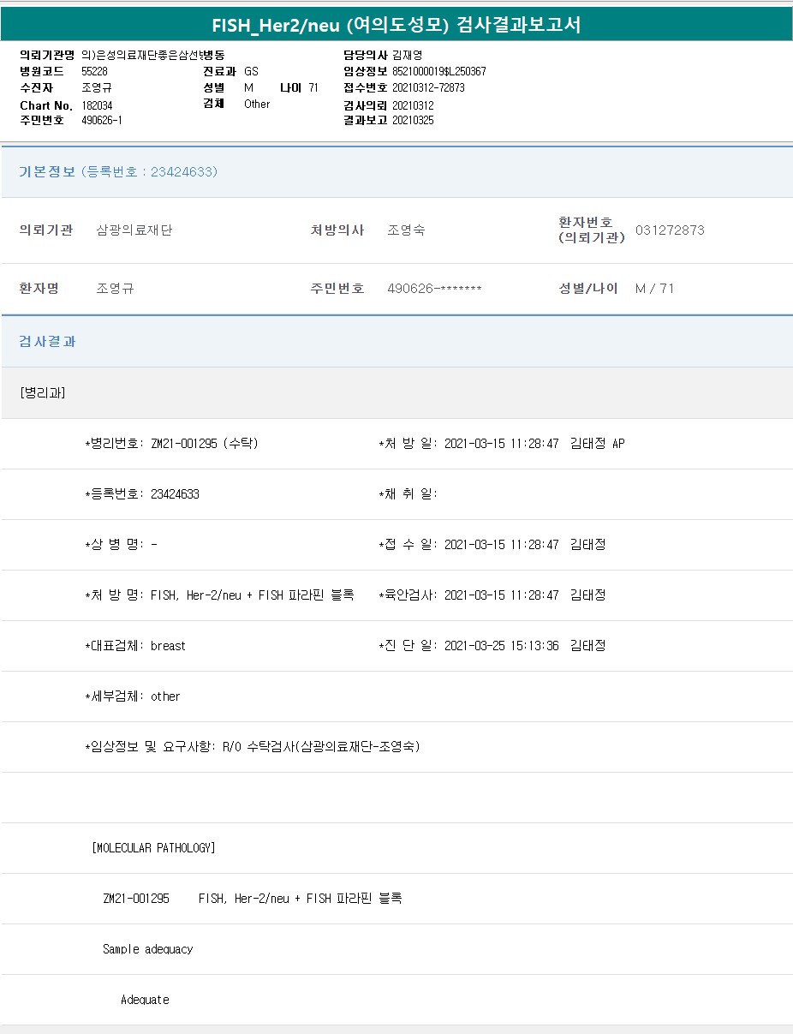
Task: Click the pathology number ZM21-001295 (수탁)
Action: pyautogui.click(x=204, y=444)
